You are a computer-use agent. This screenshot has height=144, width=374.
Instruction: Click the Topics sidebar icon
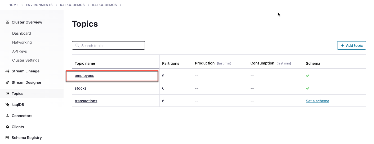click(7, 94)
